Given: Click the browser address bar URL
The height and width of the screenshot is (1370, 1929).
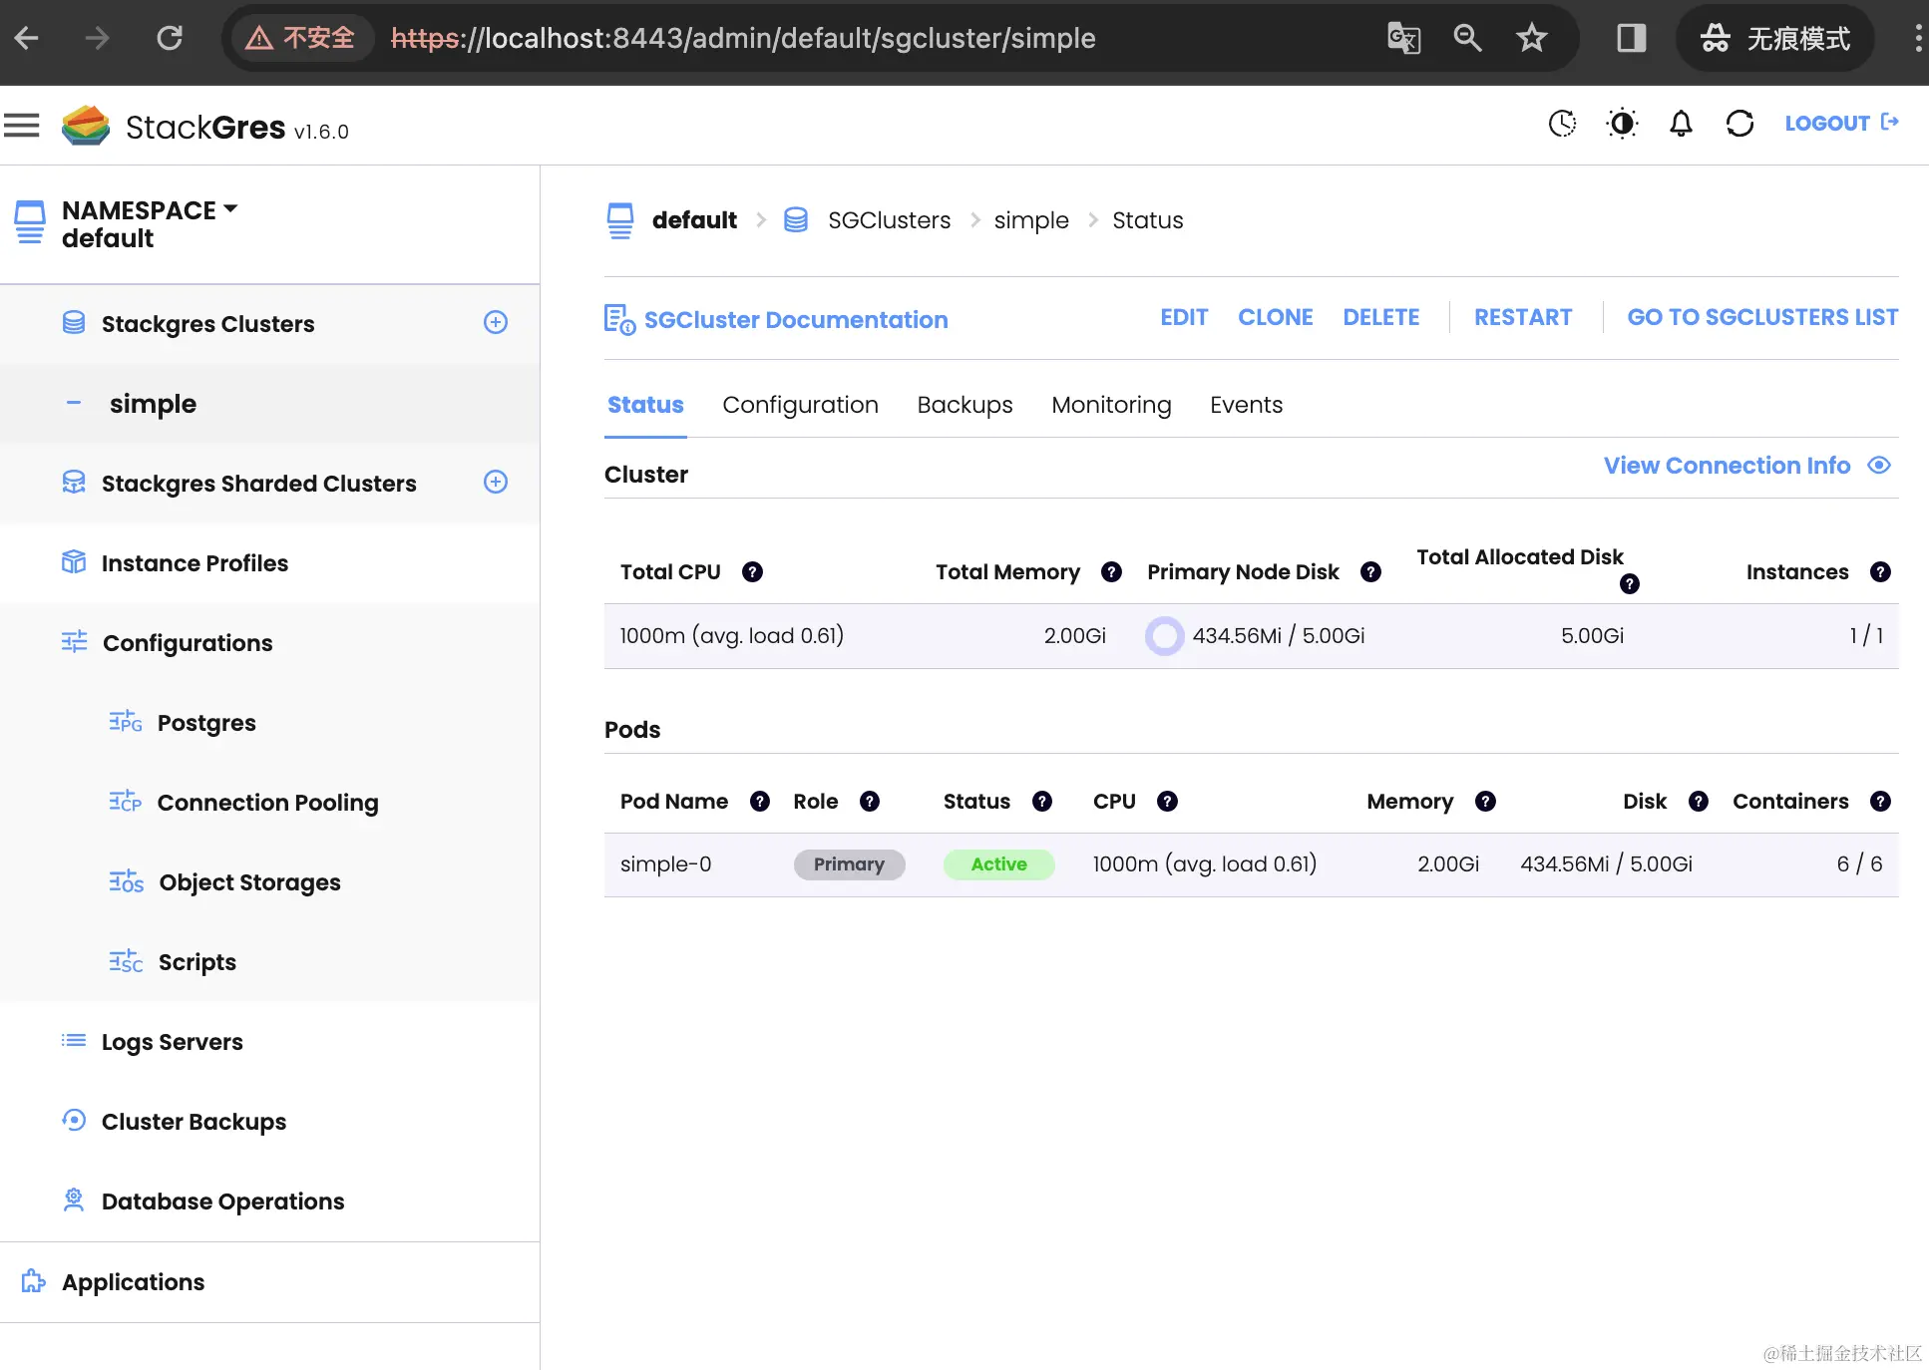Looking at the screenshot, I should [743, 38].
